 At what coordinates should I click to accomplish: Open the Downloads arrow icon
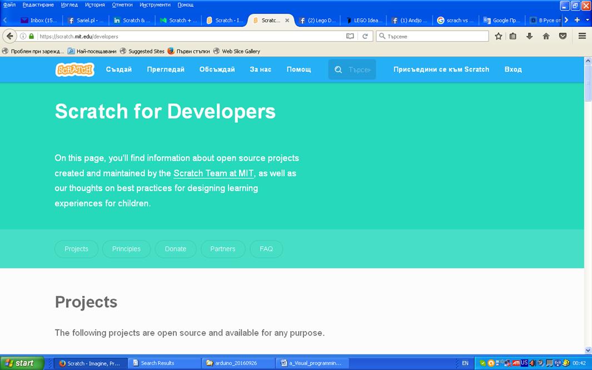(x=529, y=36)
